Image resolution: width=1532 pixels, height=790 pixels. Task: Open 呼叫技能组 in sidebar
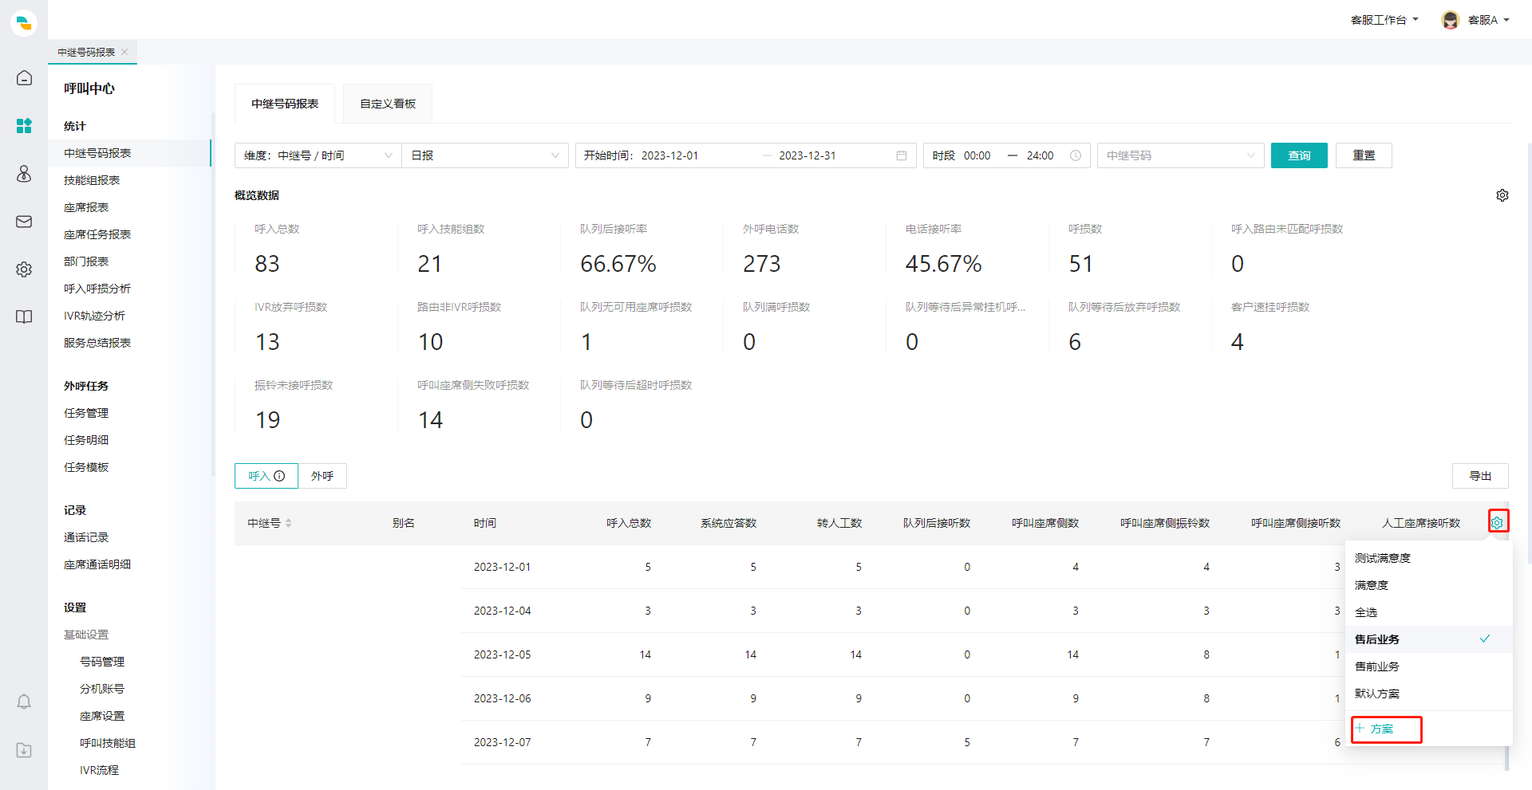[x=108, y=743]
